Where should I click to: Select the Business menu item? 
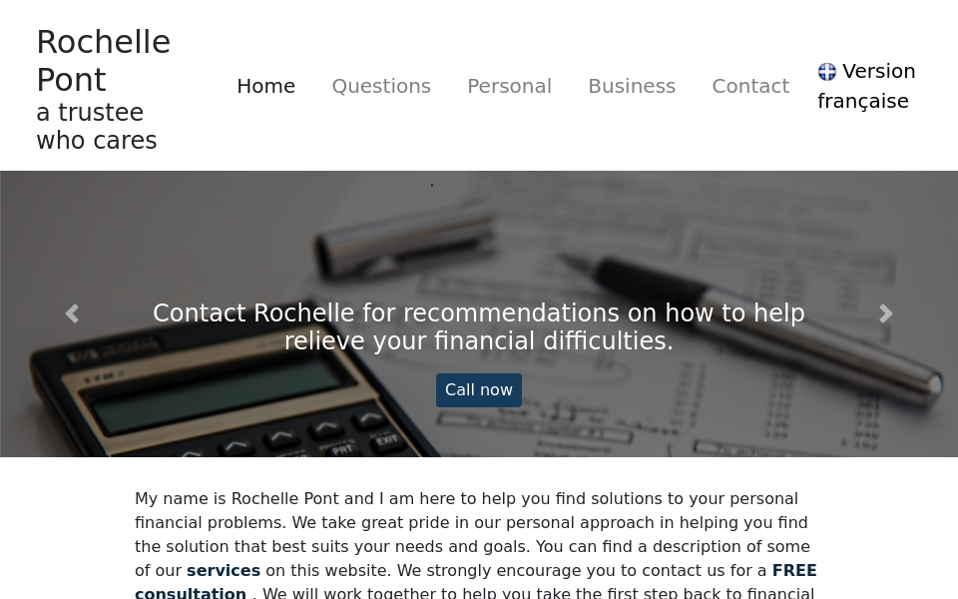(x=632, y=86)
